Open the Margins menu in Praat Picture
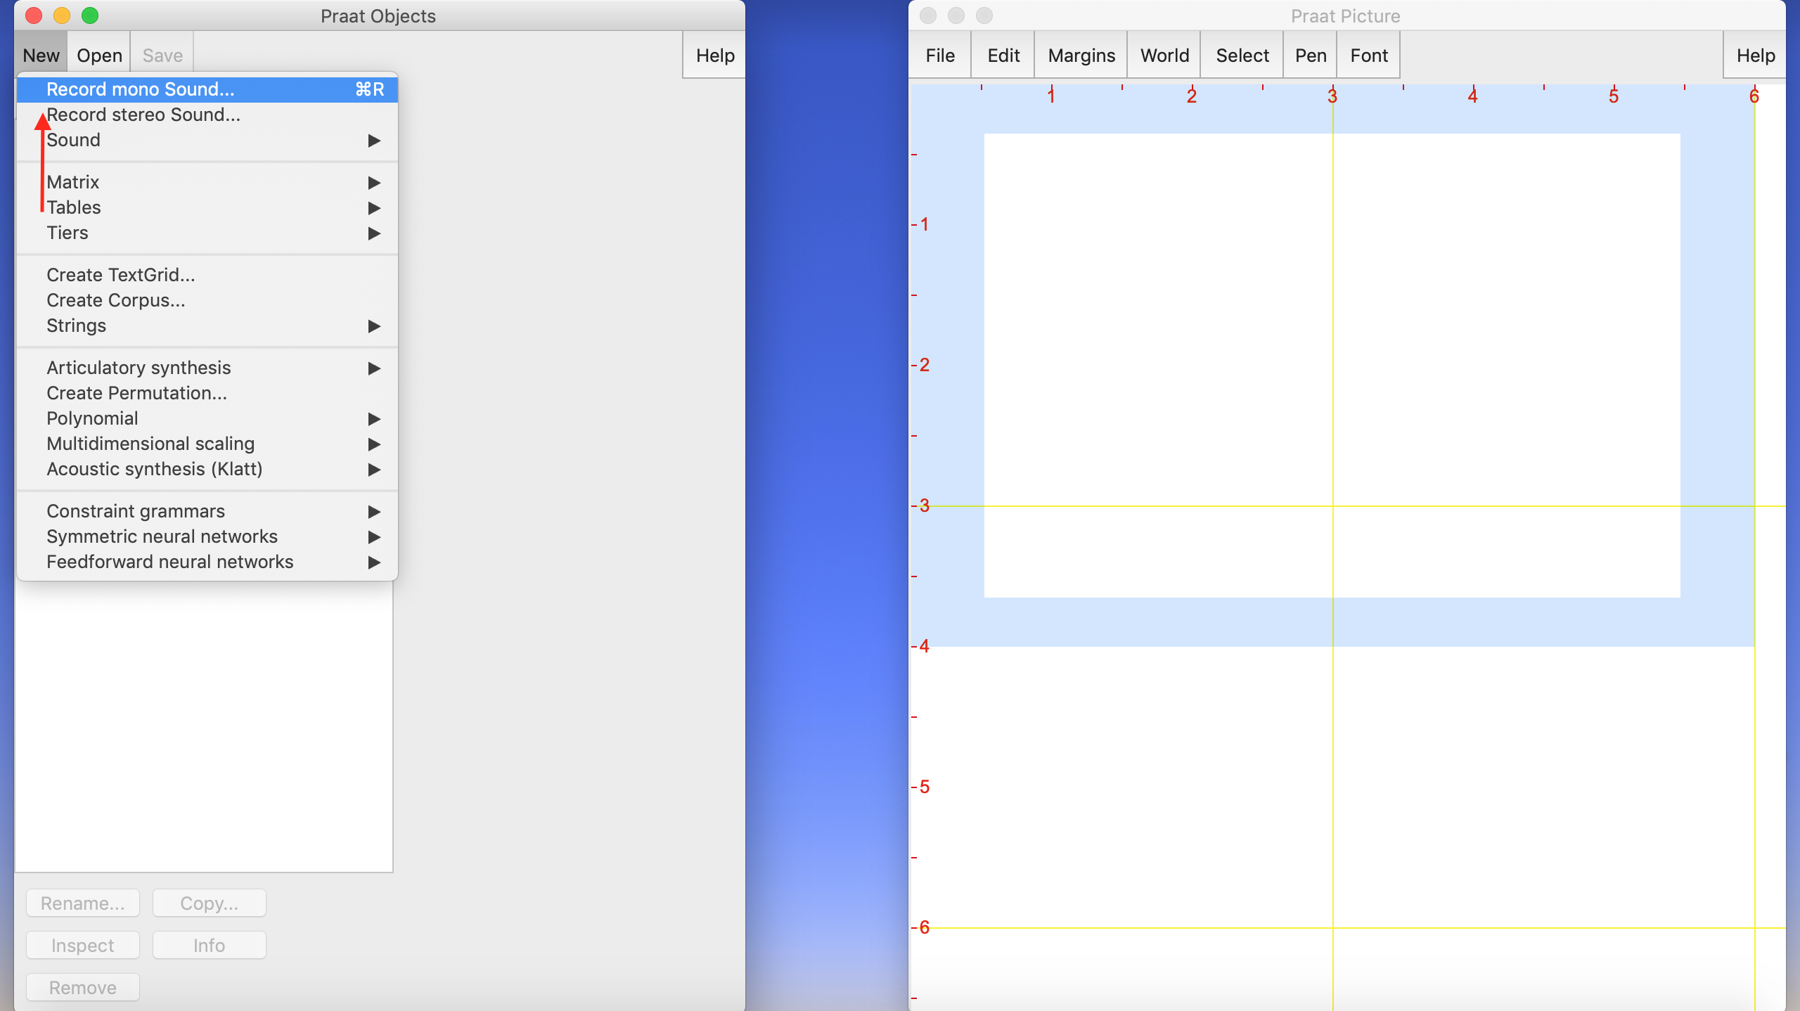The height and width of the screenshot is (1011, 1800). [1081, 56]
